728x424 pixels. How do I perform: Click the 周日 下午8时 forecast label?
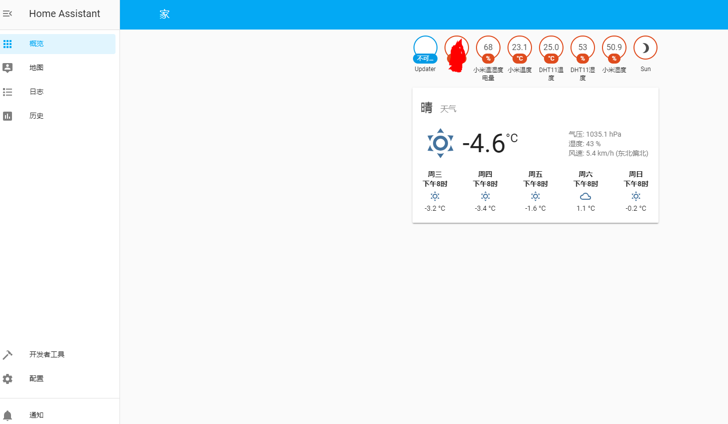(x=636, y=179)
